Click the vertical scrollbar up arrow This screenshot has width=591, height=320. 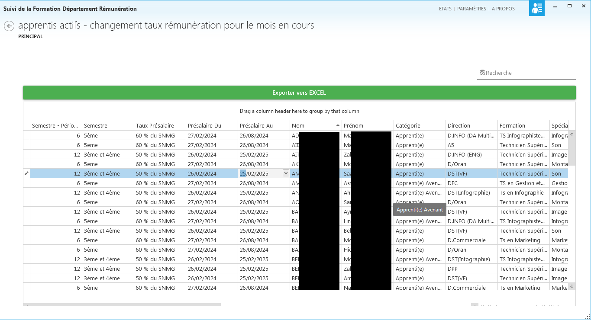[x=572, y=134]
